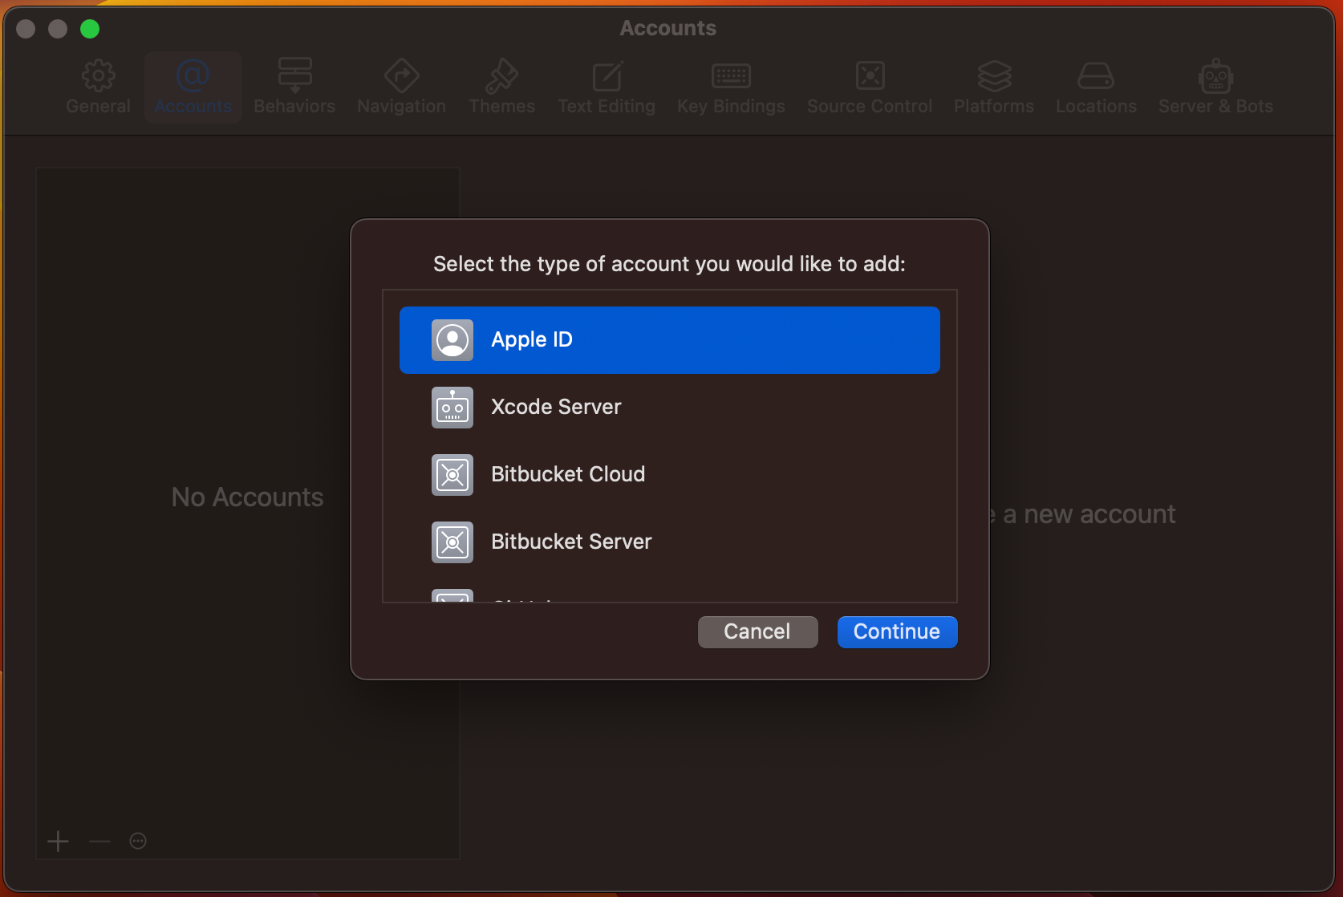Image resolution: width=1343 pixels, height=897 pixels.
Task: Click the Xcode Server robot icon
Action: [452, 408]
